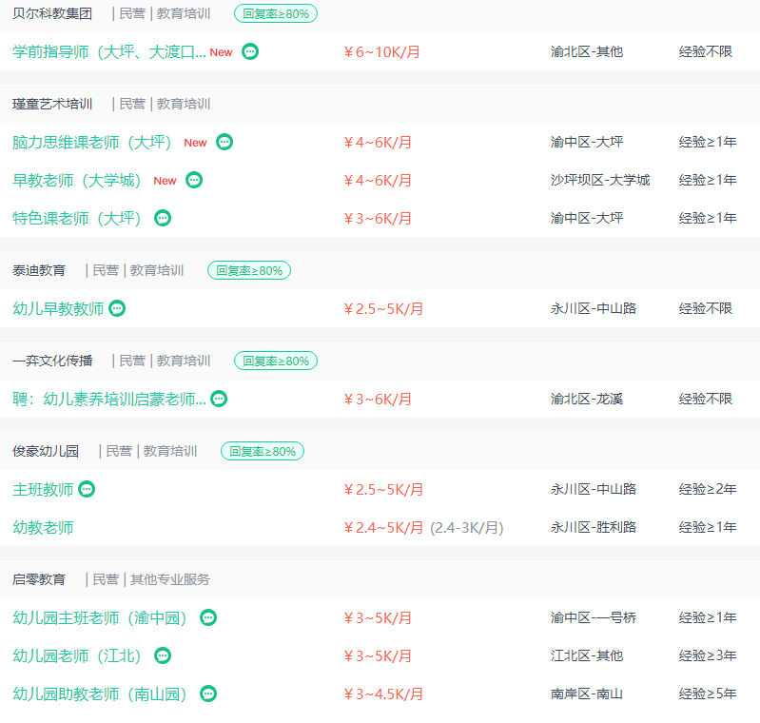Click chat icon next to 主班教师
Viewport: 760px width, 723px height.
click(87, 489)
